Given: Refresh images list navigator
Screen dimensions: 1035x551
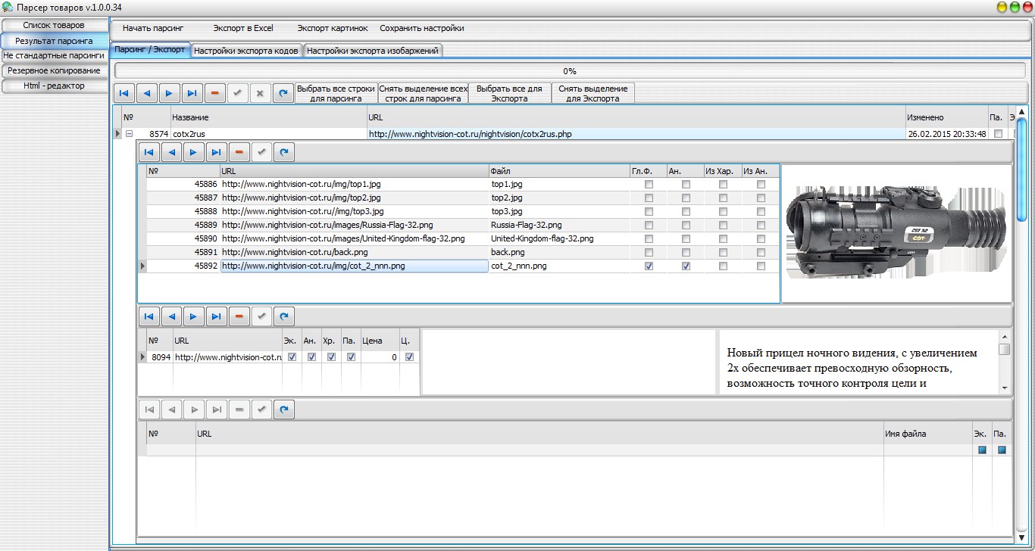Looking at the screenshot, I should pos(284,152).
